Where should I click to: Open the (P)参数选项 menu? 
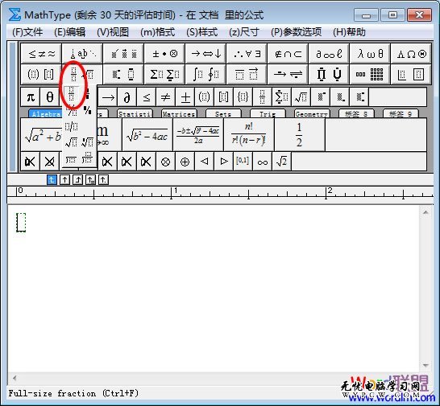click(296, 32)
